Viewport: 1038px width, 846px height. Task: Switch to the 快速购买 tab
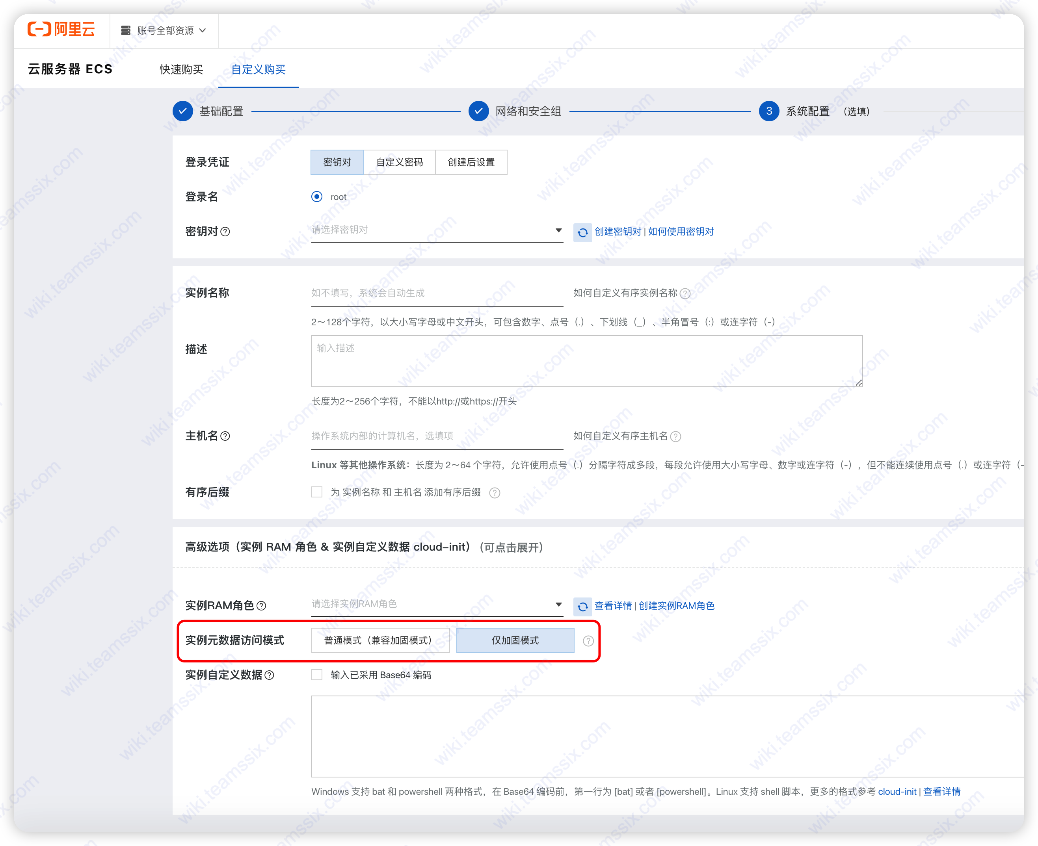(181, 70)
